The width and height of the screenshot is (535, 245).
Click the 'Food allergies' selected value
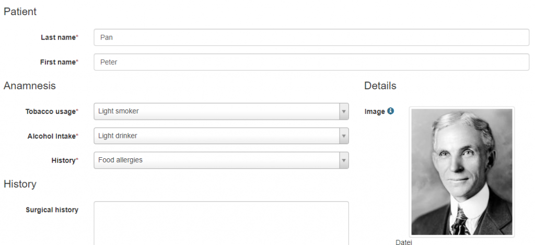(121, 160)
